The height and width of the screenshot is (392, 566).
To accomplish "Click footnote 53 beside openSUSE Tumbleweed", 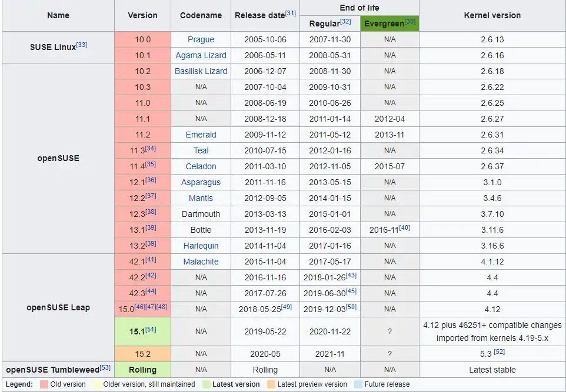I will click(105, 367).
